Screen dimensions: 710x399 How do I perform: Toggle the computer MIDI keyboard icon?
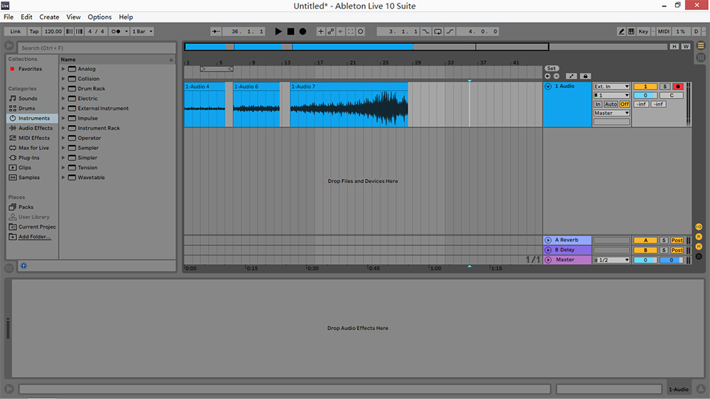tap(632, 31)
